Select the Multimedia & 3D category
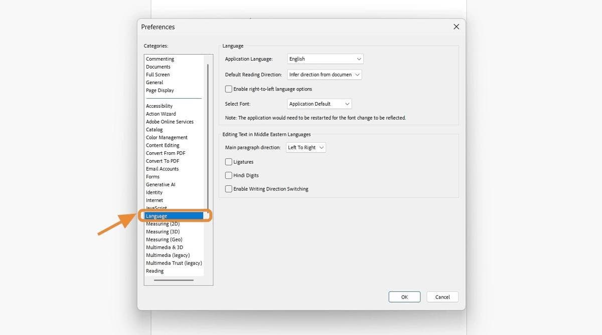 (164, 247)
